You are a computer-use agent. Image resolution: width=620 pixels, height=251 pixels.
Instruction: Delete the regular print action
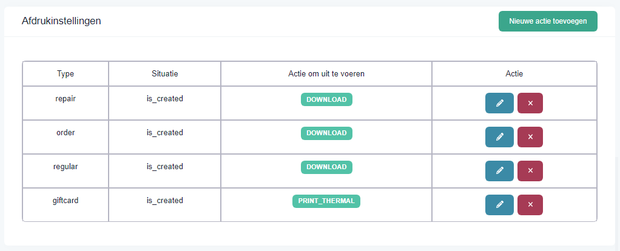point(530,171)
